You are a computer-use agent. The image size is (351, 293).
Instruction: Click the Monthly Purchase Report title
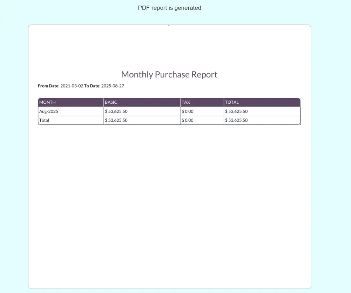click(169, 75)
